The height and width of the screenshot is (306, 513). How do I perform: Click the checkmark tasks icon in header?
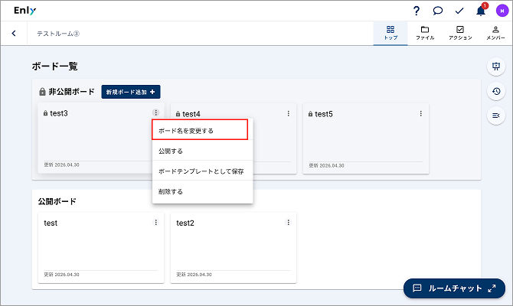pyautogui.click(x=459, y=11)
